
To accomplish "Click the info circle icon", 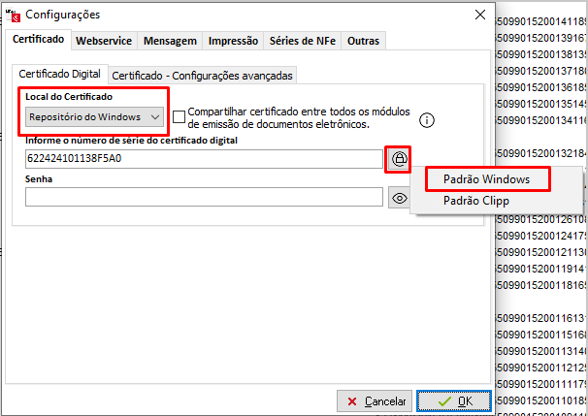I will (x=426, y=120).
